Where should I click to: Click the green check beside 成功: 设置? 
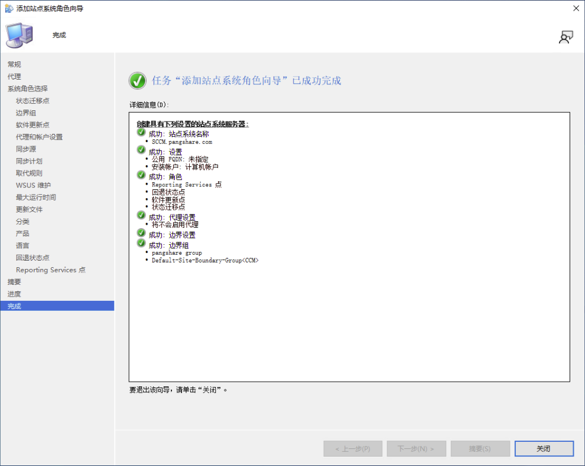click(x=141, y=149)
